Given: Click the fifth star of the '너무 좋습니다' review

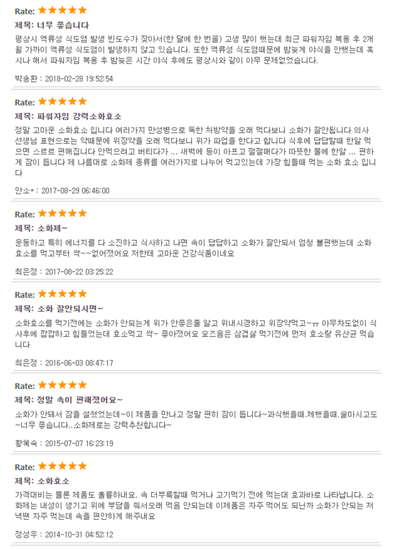Looking at the screenshot, I should click(x=82, y=10).
